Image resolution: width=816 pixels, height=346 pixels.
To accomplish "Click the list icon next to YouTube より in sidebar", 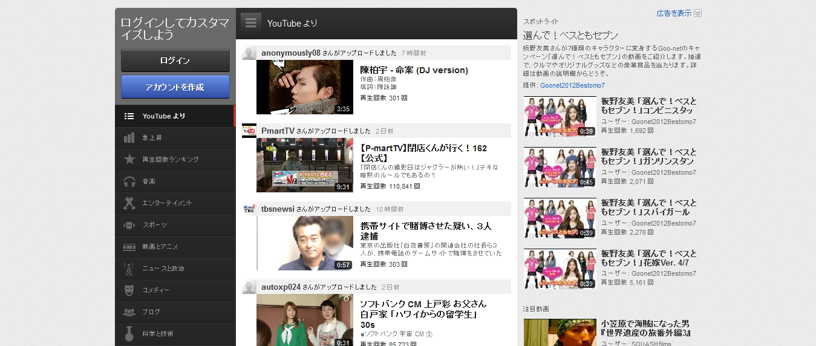I will point(129,116).
